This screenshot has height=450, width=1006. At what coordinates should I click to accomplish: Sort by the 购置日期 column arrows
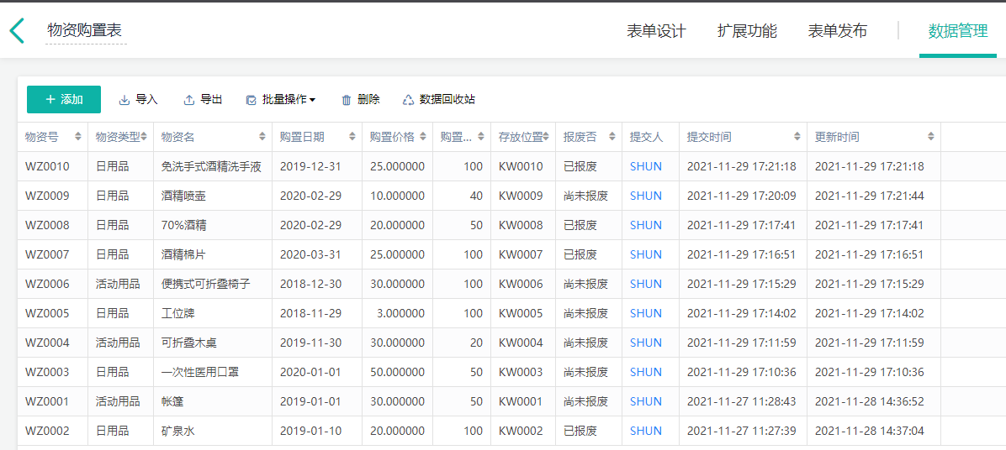click(352, 137)
